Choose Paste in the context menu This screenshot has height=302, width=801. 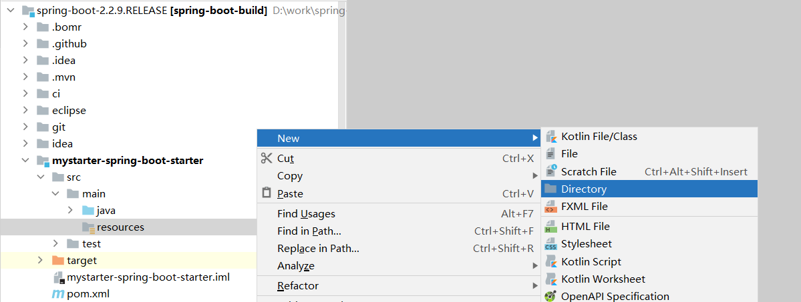[290, 194]
